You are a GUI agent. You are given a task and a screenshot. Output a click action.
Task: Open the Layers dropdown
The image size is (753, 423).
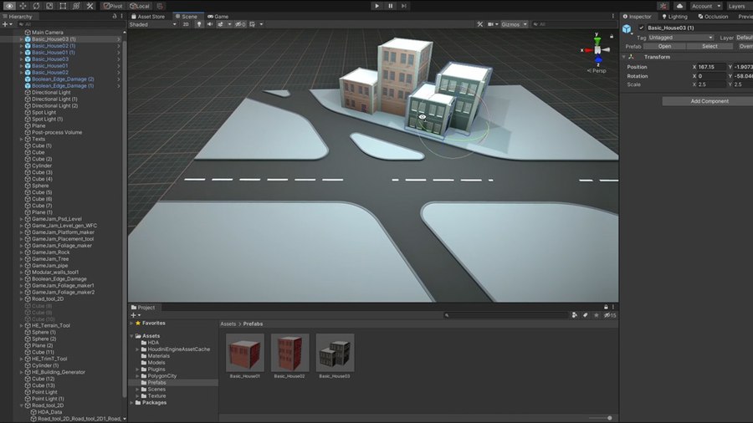[x=739, y=6]
